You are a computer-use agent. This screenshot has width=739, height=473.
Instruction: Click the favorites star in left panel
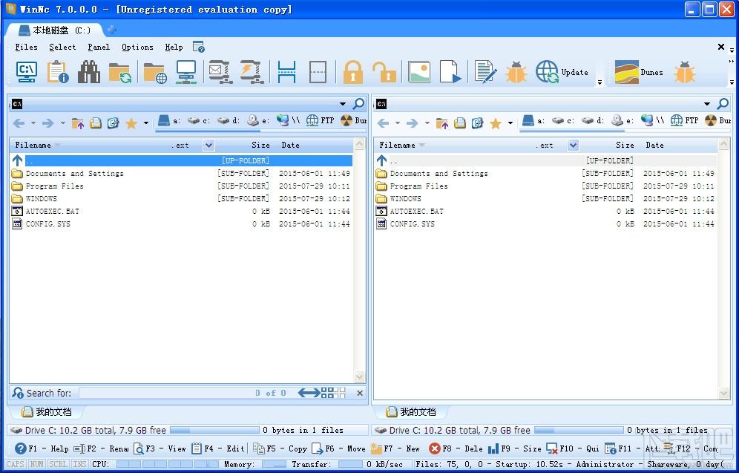tap(131, 123)
